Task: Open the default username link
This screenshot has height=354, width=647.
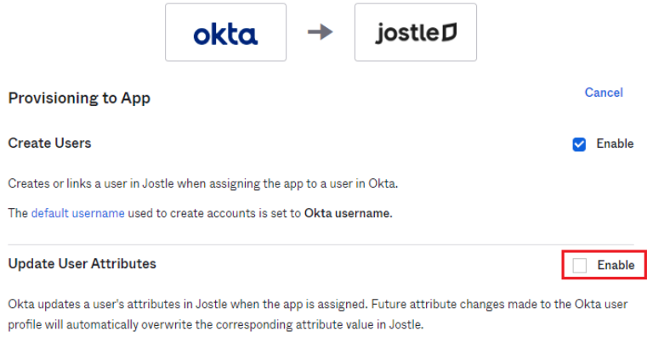Action: tap(78, 213)
